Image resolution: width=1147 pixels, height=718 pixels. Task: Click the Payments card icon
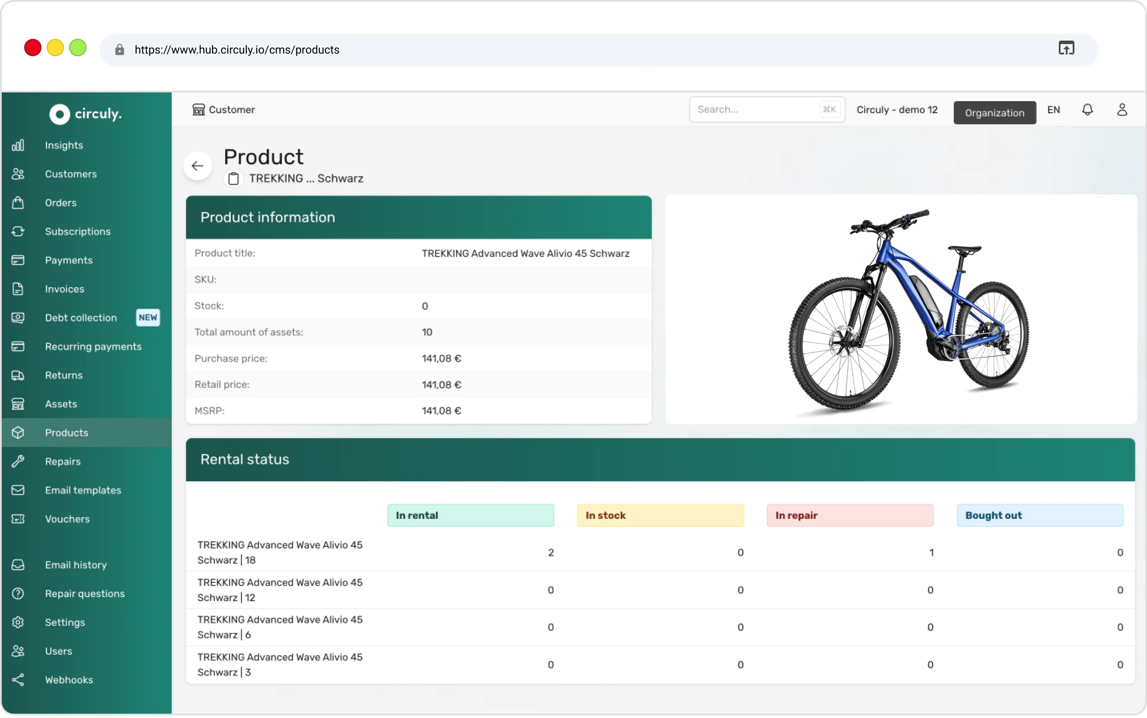tap(18, 260)
